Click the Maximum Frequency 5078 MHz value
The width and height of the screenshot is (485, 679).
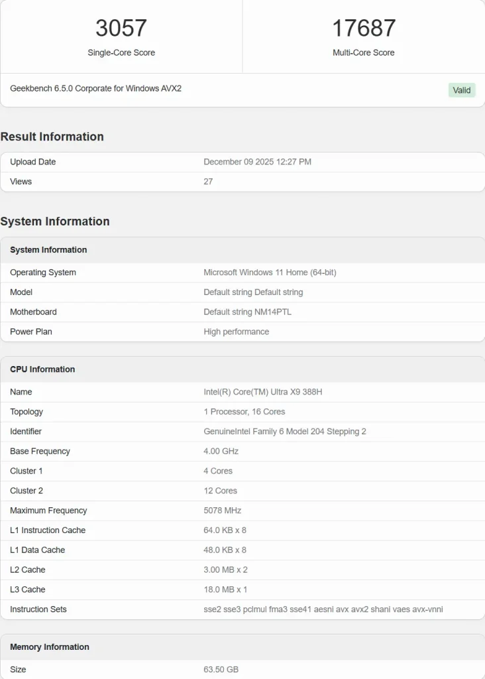pos(222,511)
